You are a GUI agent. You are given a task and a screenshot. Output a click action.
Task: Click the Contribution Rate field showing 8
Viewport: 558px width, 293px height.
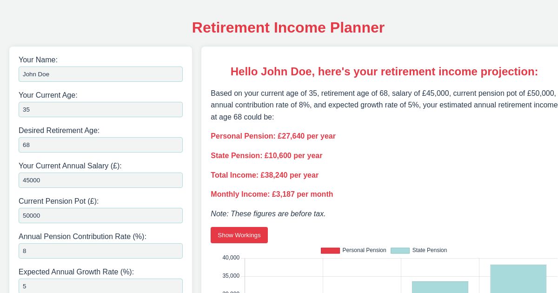pos(100,251)
